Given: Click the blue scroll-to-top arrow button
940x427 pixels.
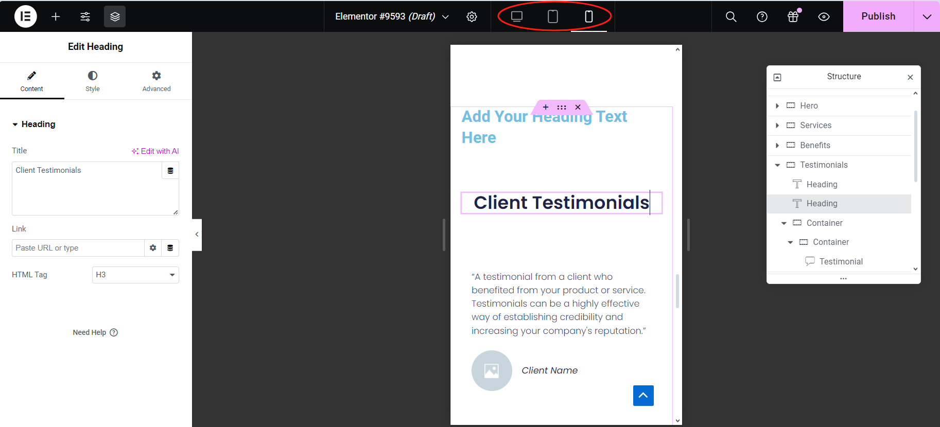Looking at the screenshot, I should coord(643,396).
